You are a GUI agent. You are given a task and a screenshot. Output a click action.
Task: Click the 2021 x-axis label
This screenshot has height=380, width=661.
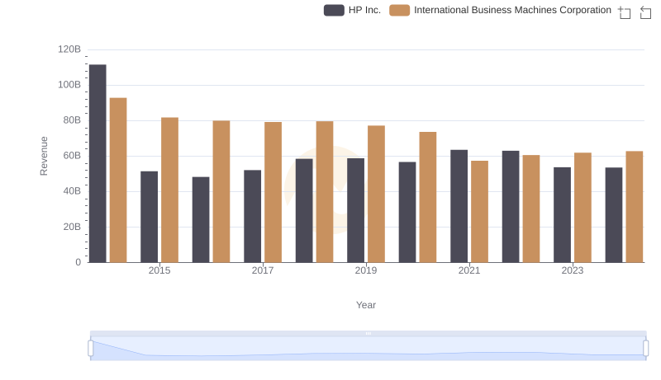(x=469, y=270)
